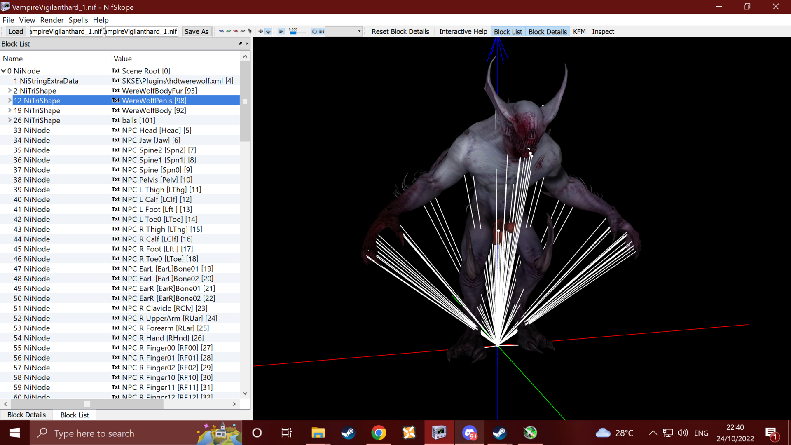Open NifSkope taskbar icon
This screenshot has width=791, height=445.
pos(439,433)
